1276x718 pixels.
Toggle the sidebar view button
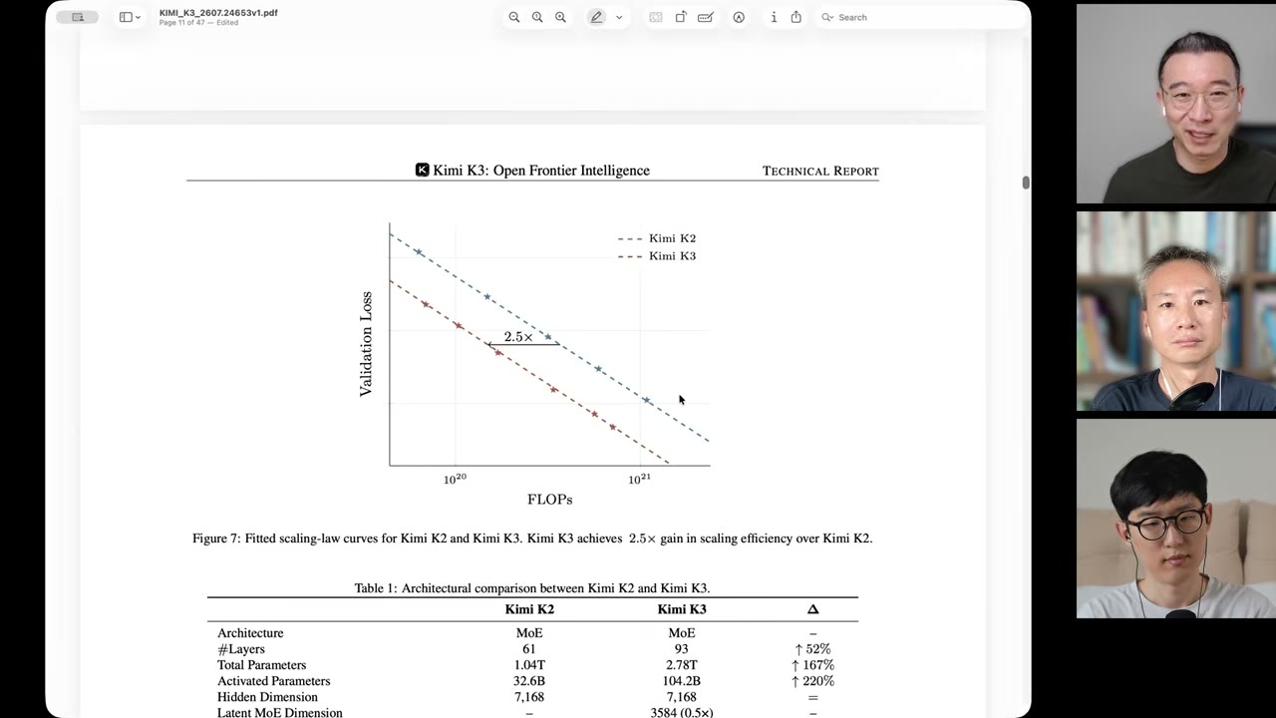point(126,17)
